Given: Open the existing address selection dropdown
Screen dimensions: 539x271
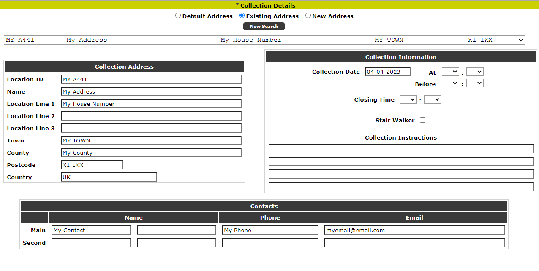Looking at the screenshot, I should point(264,40).
